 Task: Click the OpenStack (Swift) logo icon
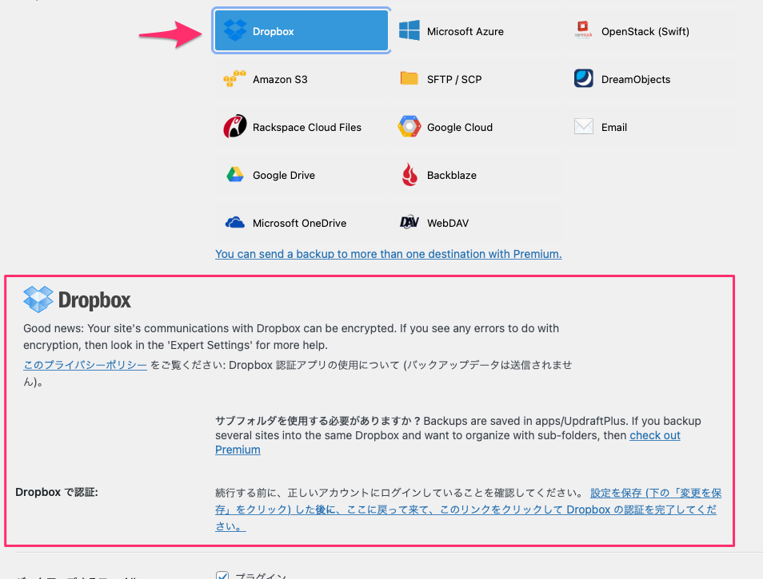[x=583, y=30]
